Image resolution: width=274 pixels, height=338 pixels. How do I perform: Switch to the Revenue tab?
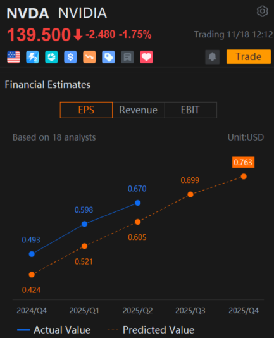139,110
